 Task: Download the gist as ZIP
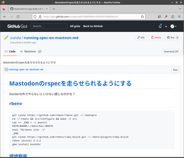coord(171,51)
